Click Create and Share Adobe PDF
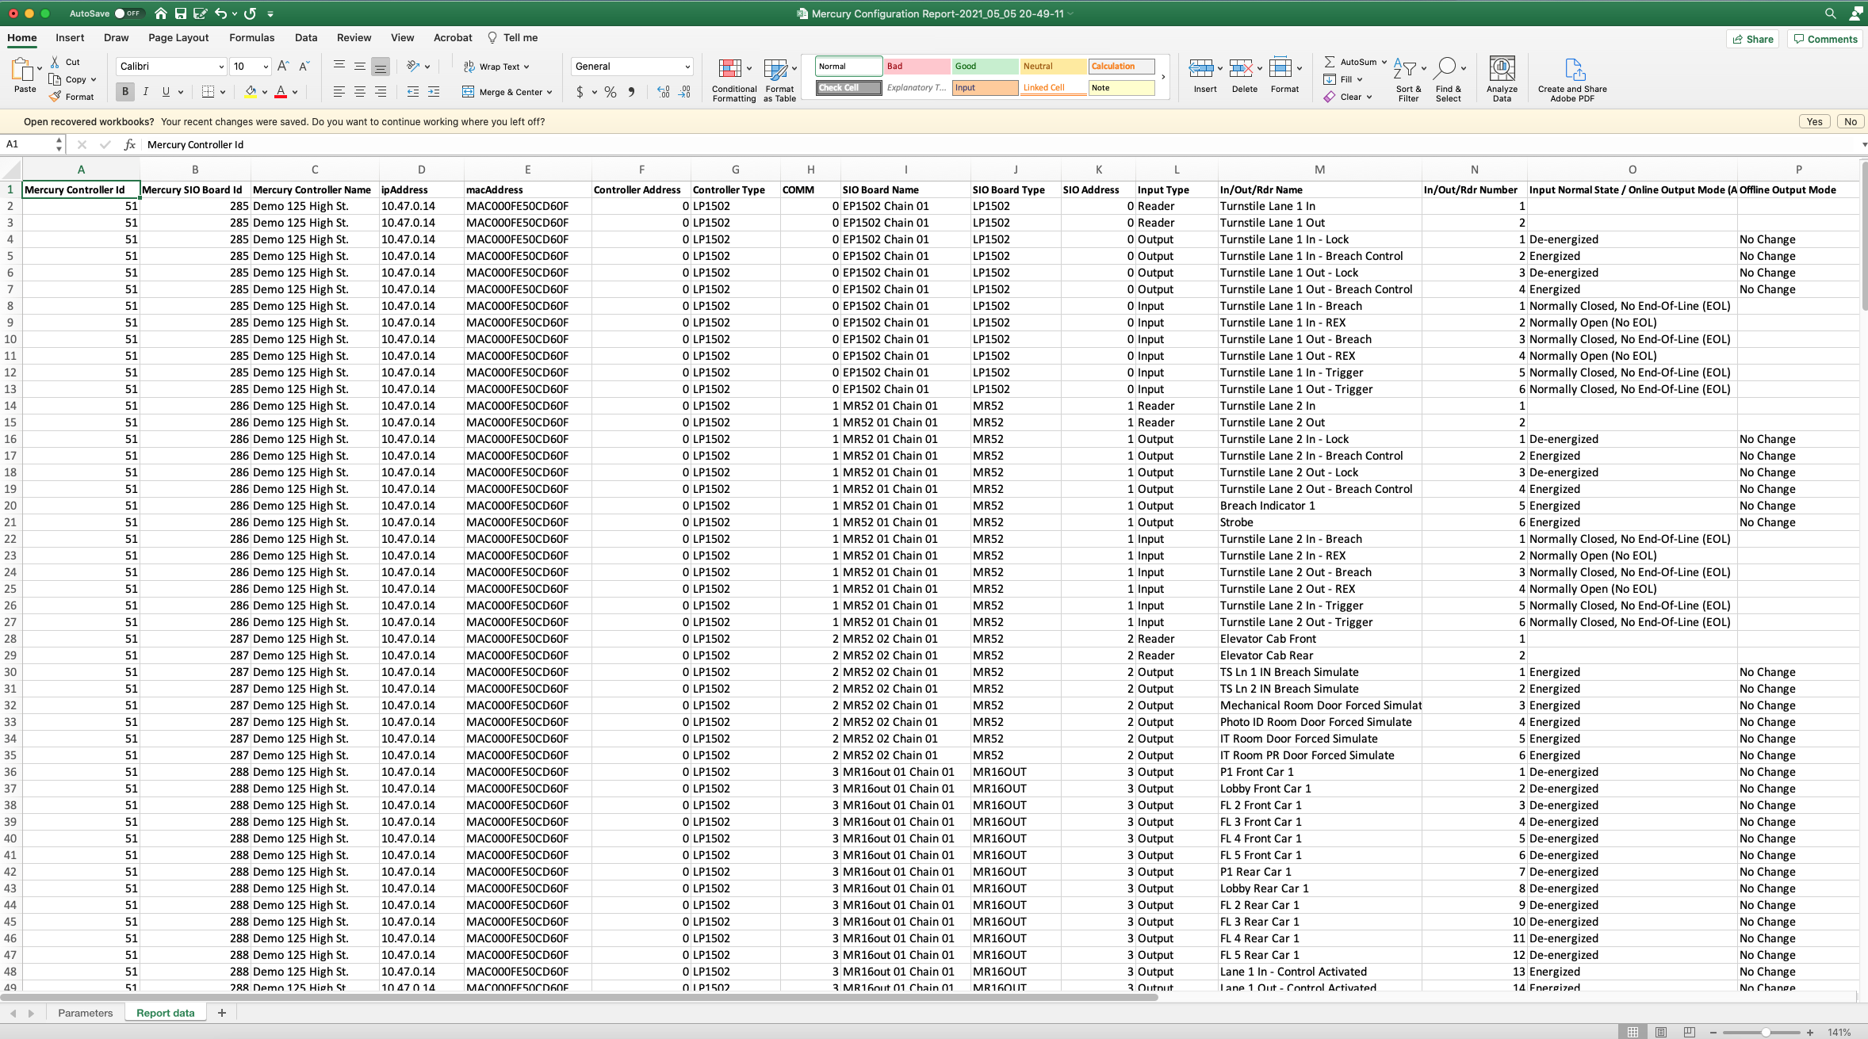The height and width of the screenshot is (1039, 1868). (x=1573, y=77)
